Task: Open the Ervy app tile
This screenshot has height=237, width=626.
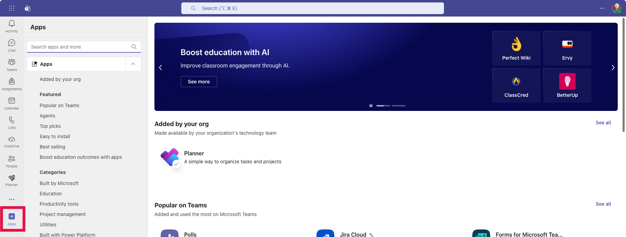Action: 567,48
